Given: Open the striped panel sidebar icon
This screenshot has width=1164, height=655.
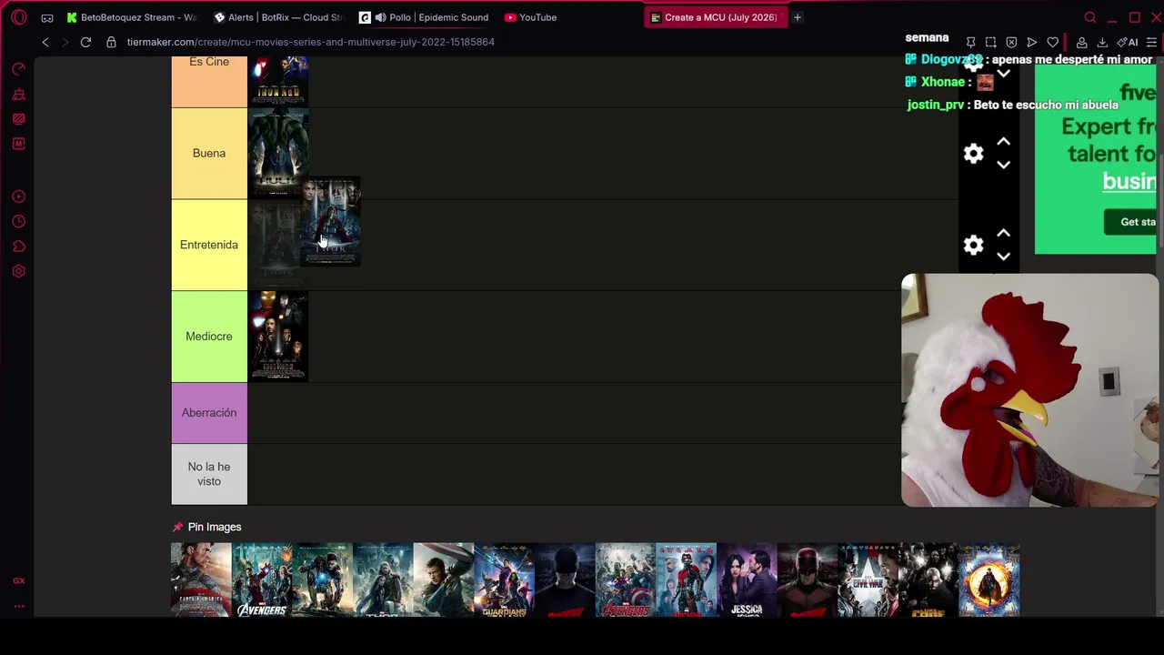Looking at the screenshot, I should (19, 118).
